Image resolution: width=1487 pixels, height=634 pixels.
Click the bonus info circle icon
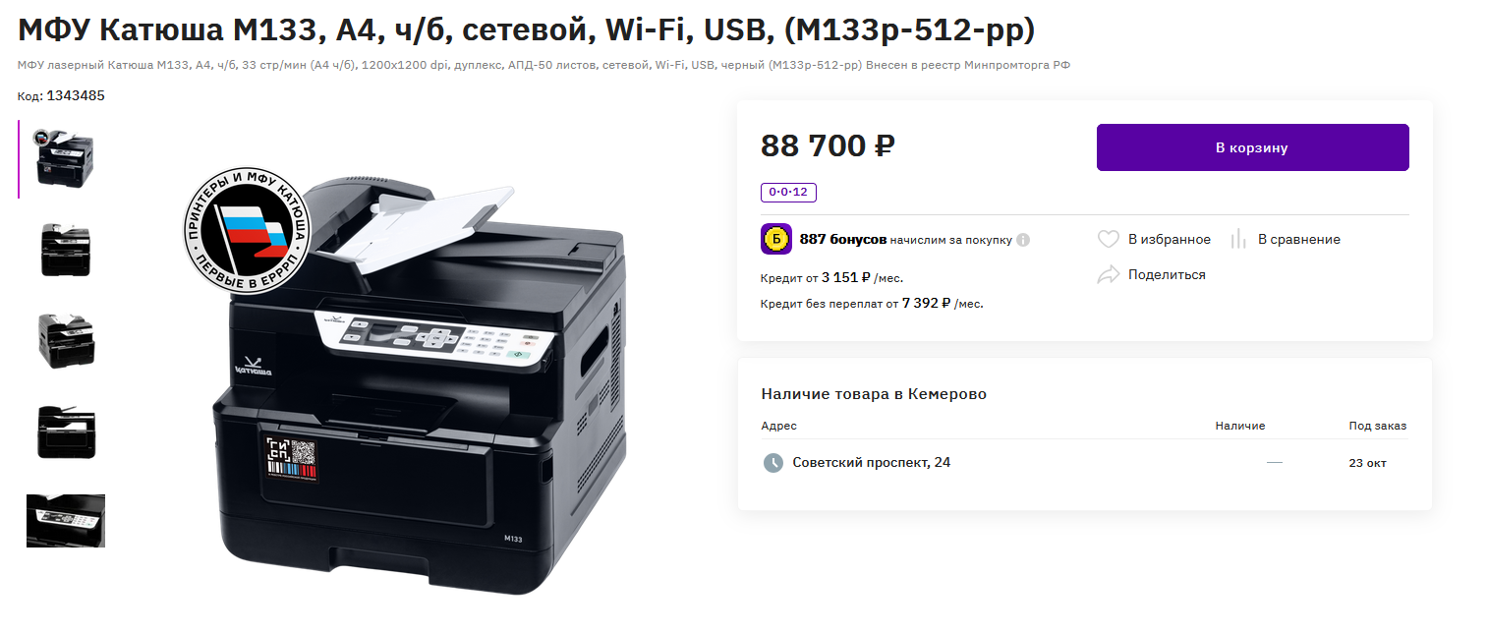[1023, 240]
